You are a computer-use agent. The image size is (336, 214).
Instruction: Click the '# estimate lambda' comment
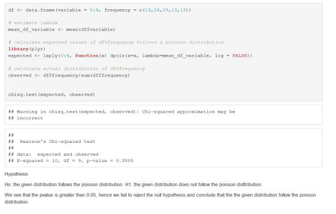pos(33,23)
